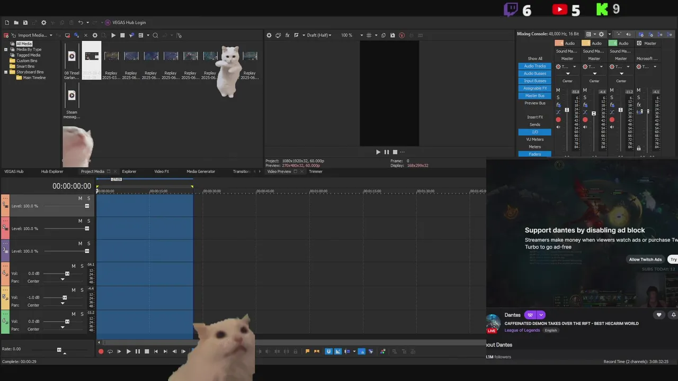Select the Main Timeline bin
Screen dimensions: 678x381
34,78
